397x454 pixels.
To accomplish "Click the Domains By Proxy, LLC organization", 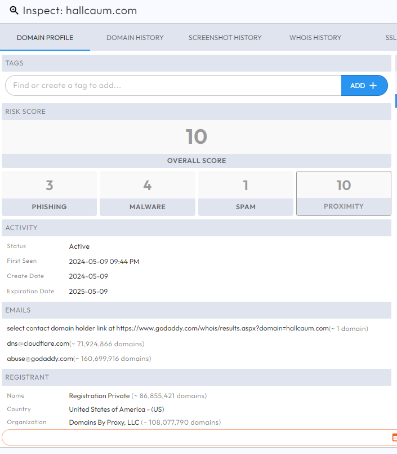I will [104, 422].
